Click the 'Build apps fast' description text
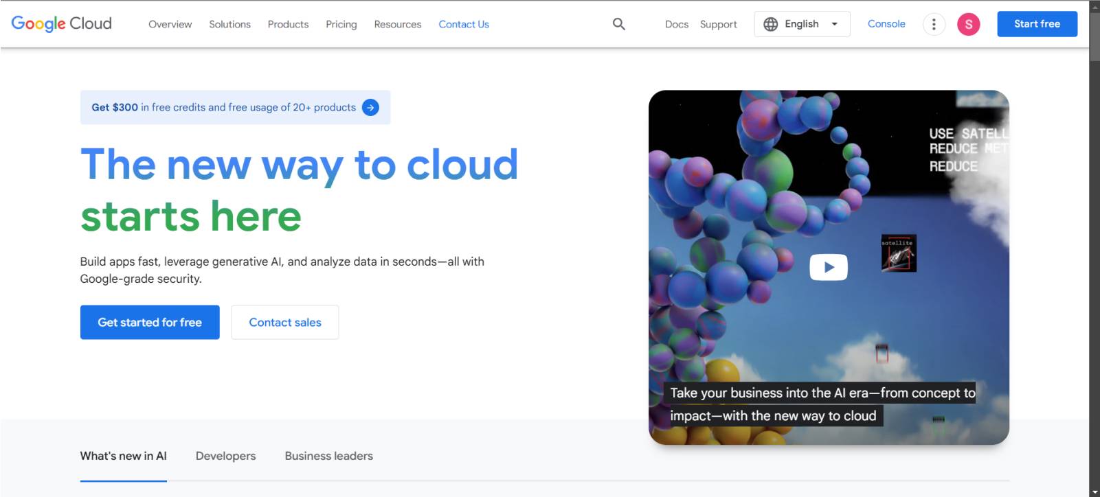The width and height of the screenshot is (1100, 497). tap(282, 270)
